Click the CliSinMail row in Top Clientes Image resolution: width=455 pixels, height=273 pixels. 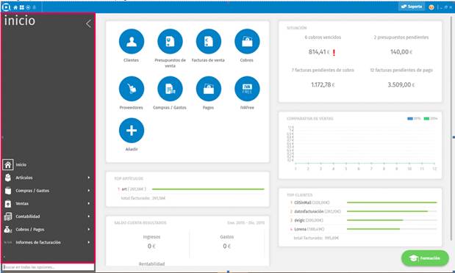point(362,203)
